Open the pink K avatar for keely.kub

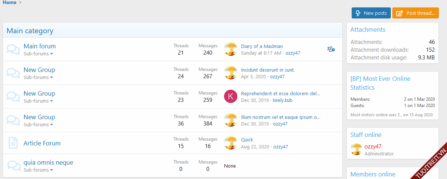tap(231, 97)
